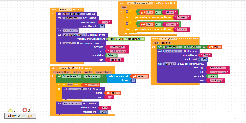Click the "response Code" event parameter
Screen dimensions: 246x123
click(x=62, y=72)
